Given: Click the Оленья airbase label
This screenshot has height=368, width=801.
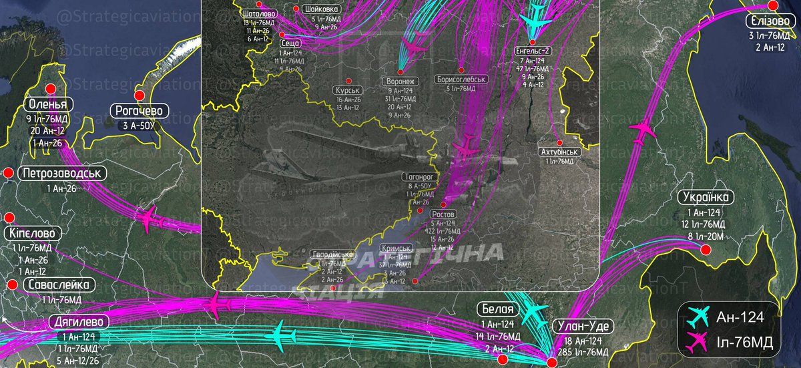Looking at the screenshot, I should (x=47, y=105).
